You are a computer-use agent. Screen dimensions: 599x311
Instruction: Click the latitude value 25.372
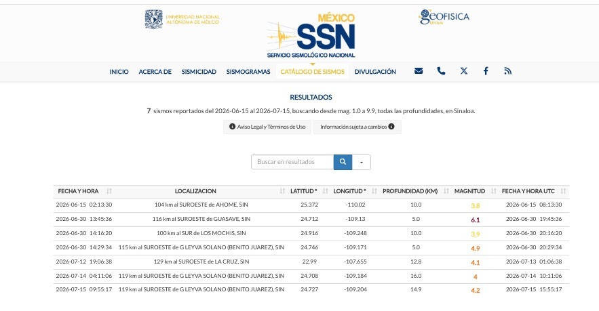point(309,205)
